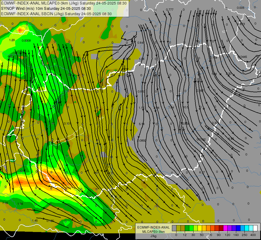Click the legend scale label 50
Screen dimensions: 261x240
[x=202, y=235]
